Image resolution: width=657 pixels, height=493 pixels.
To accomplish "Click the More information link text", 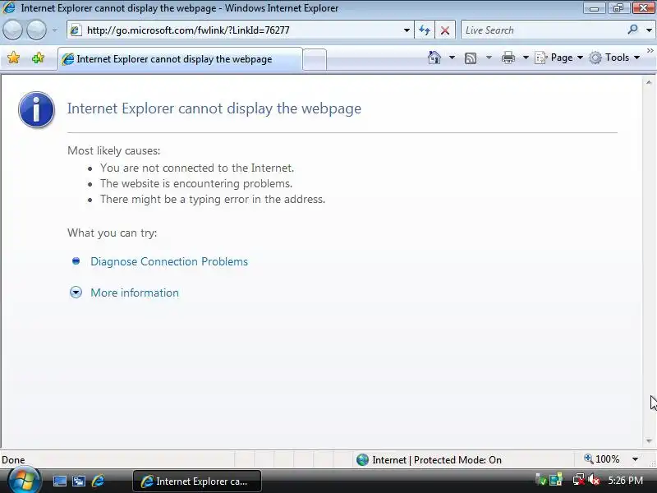I will coord(135,293).
